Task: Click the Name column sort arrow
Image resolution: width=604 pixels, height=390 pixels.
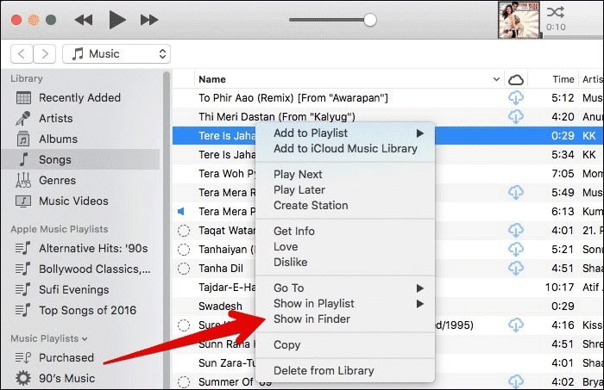Action: [x=496, y=79]
